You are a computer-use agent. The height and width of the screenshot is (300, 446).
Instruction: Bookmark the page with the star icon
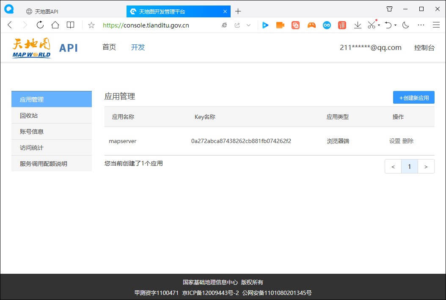(x=91, y=25)
